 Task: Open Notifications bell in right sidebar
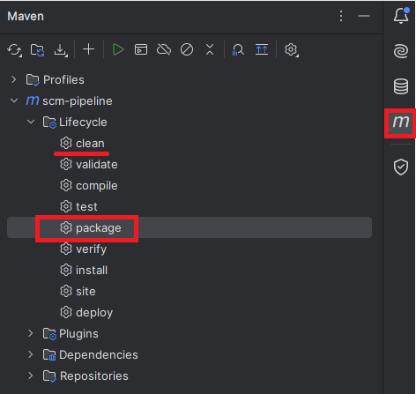tap(401, 15)
